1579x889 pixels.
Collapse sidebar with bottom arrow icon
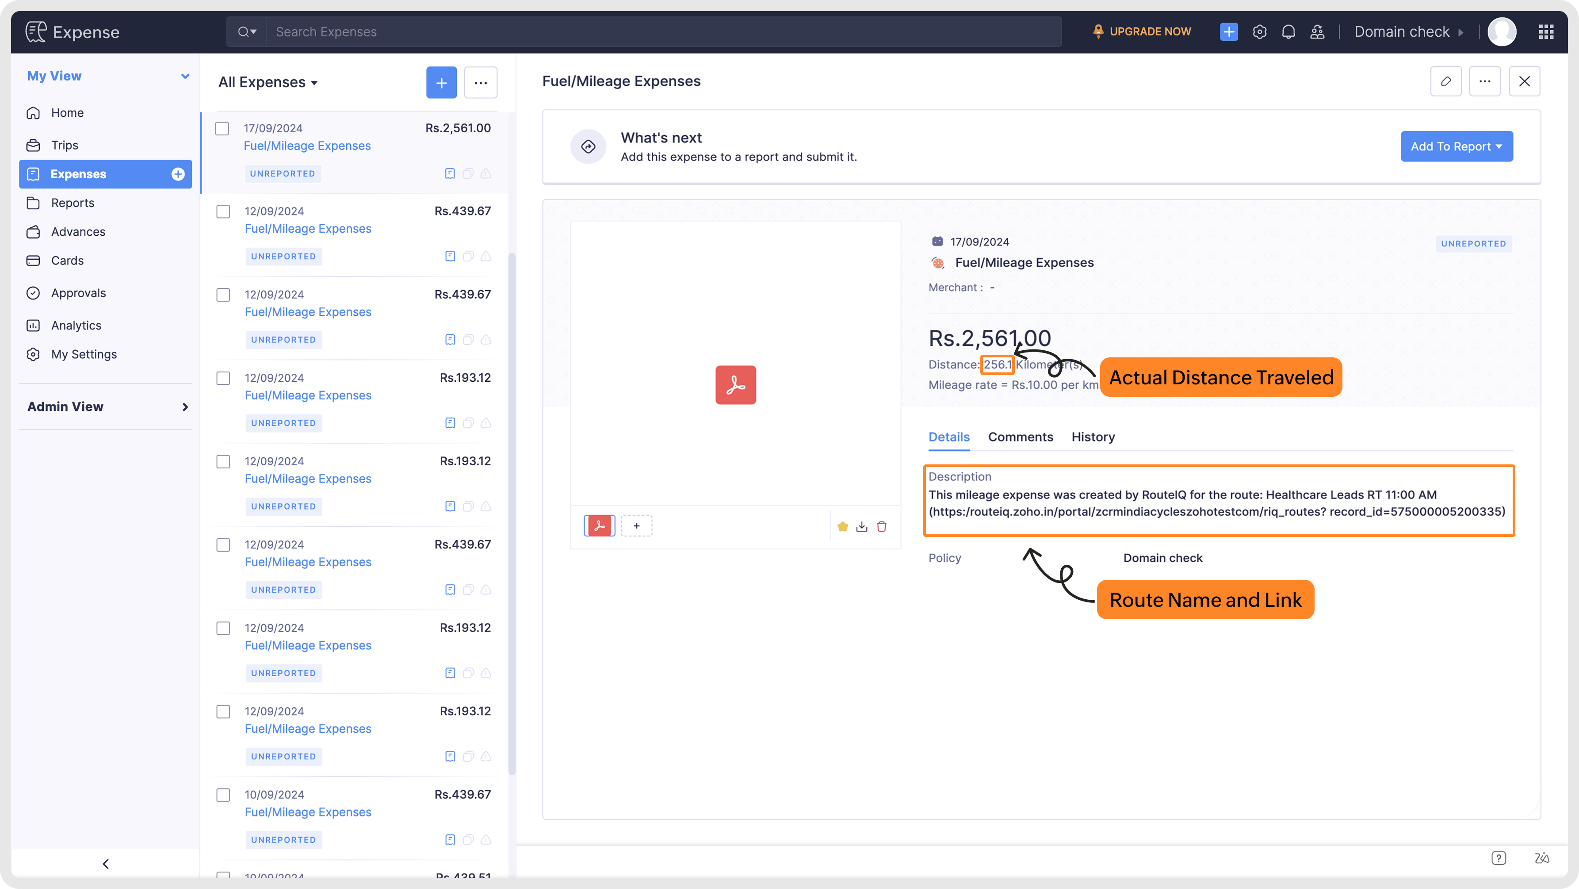[x=105, y=864]
